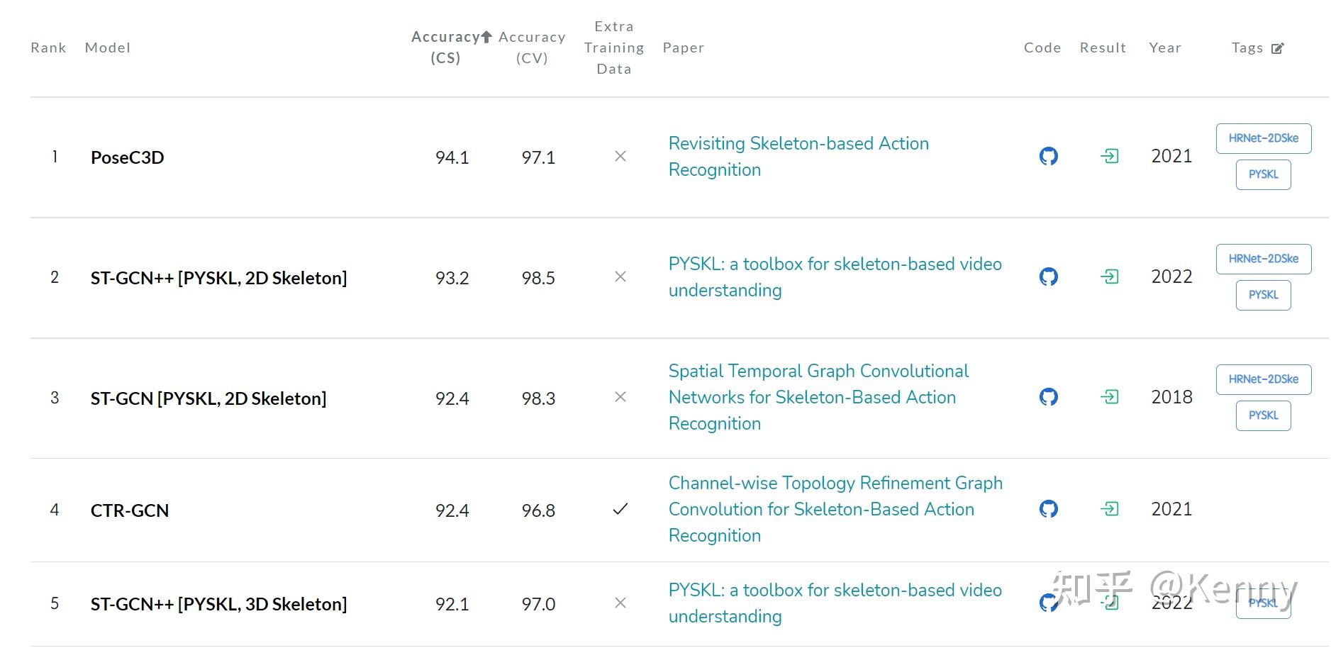Click HRNet-2DSke tag in PoseC3D row
Viewport: 1331px width, 648px height.
[x=1263, y=138]
